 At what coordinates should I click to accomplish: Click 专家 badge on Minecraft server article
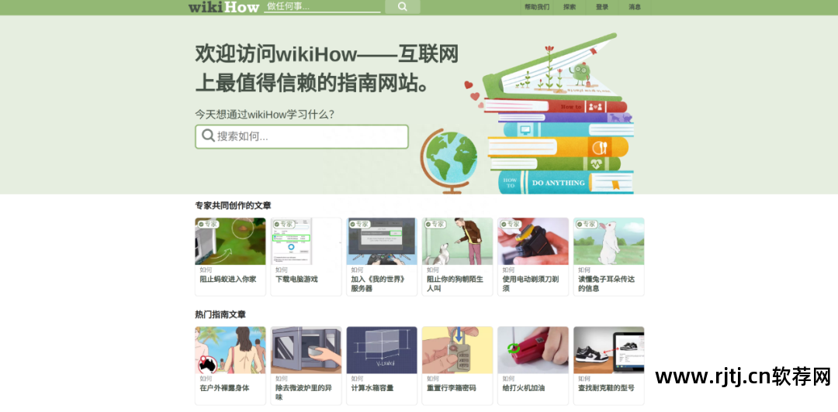360,224
